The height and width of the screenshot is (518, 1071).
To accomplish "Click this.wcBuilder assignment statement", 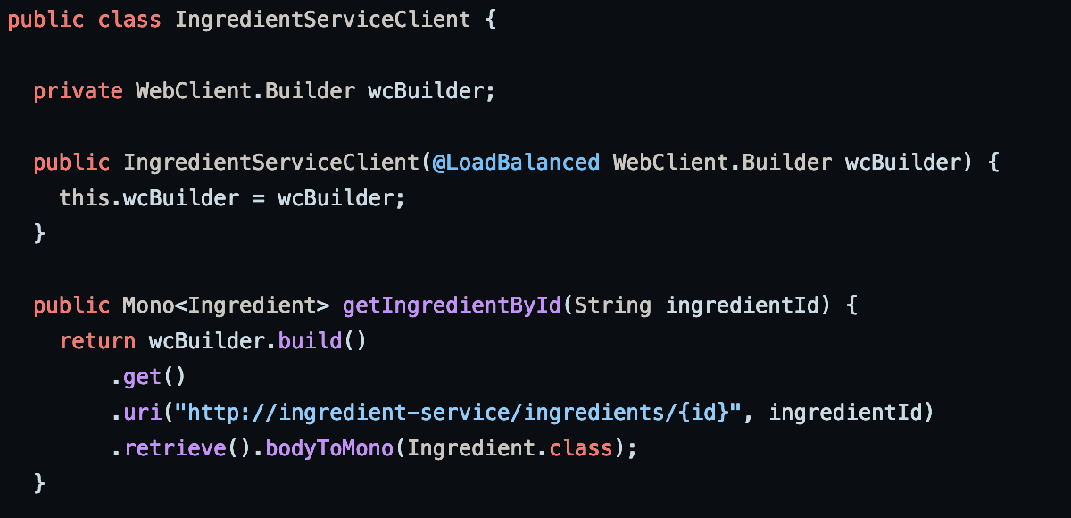I will (232, 198).
